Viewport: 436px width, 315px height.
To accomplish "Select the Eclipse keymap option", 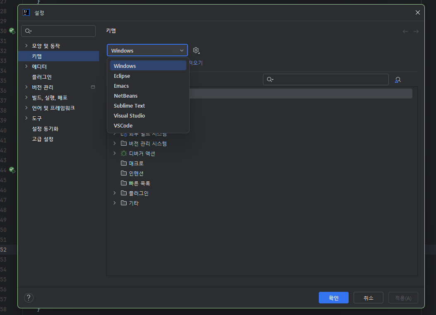I will (x=148, y=76).
